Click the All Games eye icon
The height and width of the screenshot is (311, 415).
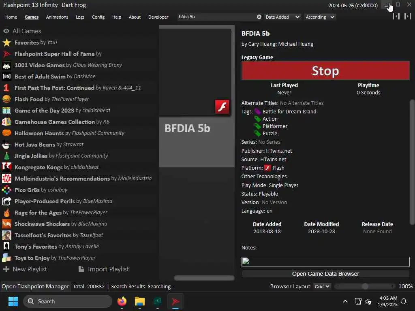pyautogui.click(x=6, y=31)
